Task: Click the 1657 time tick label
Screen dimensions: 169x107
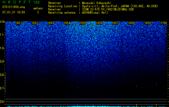Action: tap(116, 23)
